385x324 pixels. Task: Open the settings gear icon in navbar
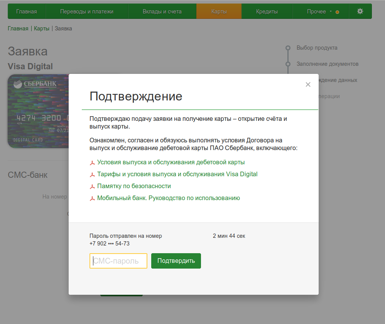tap(360, 11)
